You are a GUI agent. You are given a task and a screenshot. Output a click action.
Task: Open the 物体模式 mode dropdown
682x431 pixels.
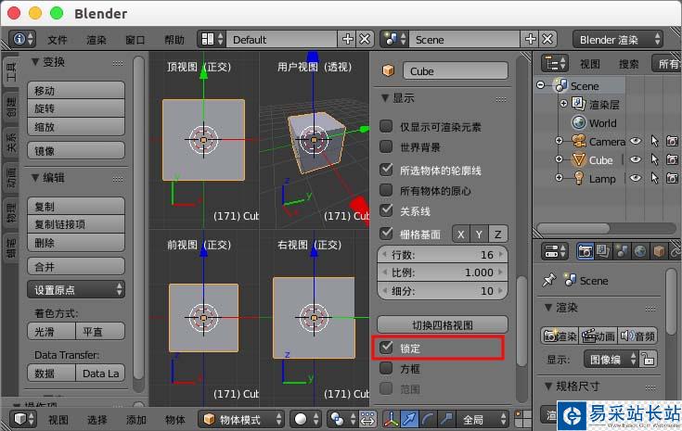click(241, 419)
